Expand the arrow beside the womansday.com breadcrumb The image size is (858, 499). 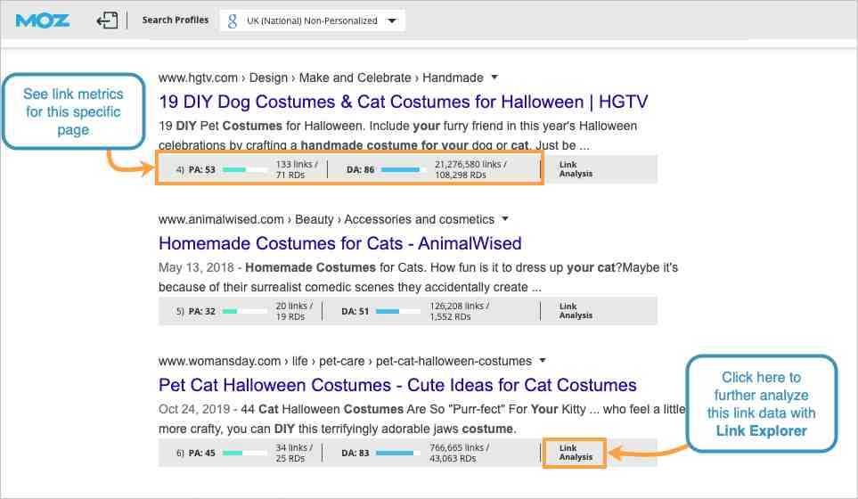[x=543, y=361]
